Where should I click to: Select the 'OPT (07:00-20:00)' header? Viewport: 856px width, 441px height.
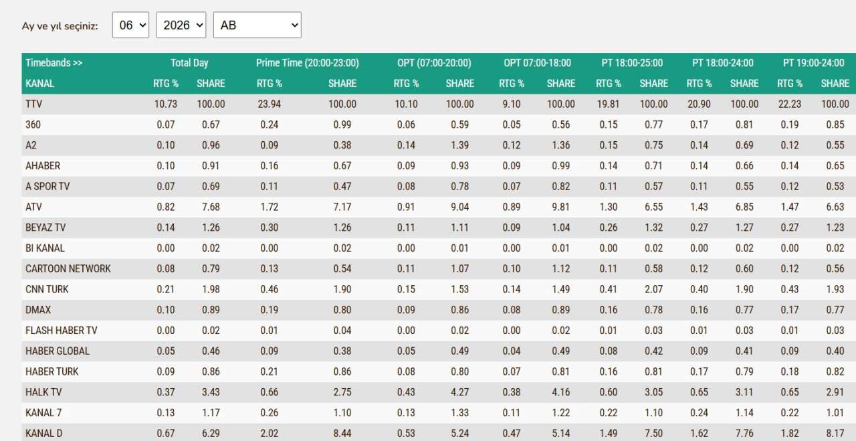coord(434,63)
